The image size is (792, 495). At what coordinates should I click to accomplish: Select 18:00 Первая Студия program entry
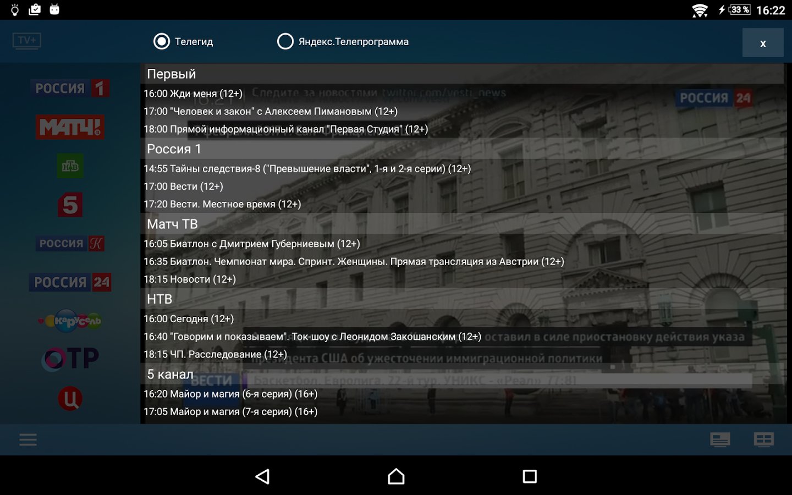pyautogui.click(x=285, y=129)
